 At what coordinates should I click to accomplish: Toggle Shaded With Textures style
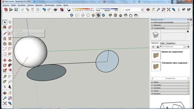(98, 15)
